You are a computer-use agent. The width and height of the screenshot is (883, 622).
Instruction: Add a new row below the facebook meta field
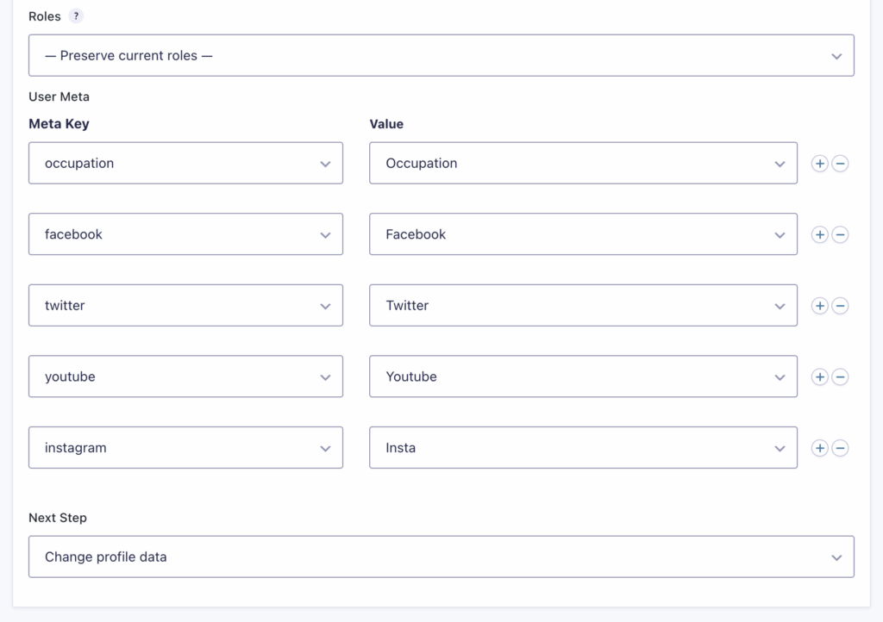(819, 233)
